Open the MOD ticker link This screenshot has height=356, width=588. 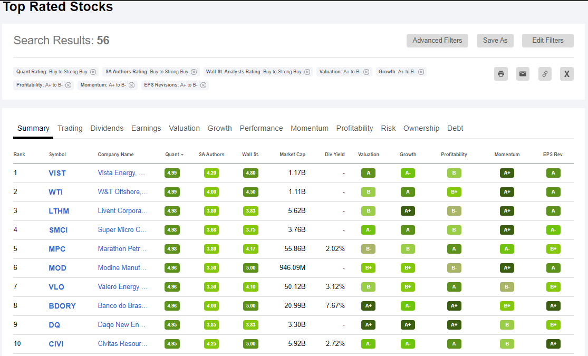pos(57,268)
